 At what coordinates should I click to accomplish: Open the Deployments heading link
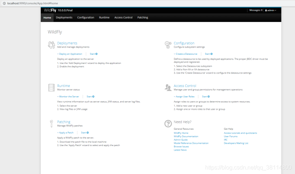[67, 43]
